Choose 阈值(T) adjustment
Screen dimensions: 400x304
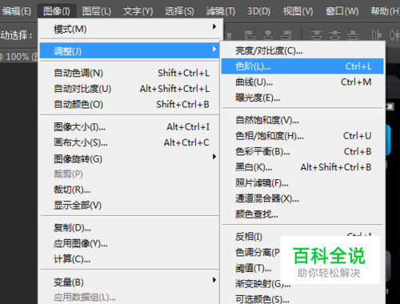(x=254, y=268)
